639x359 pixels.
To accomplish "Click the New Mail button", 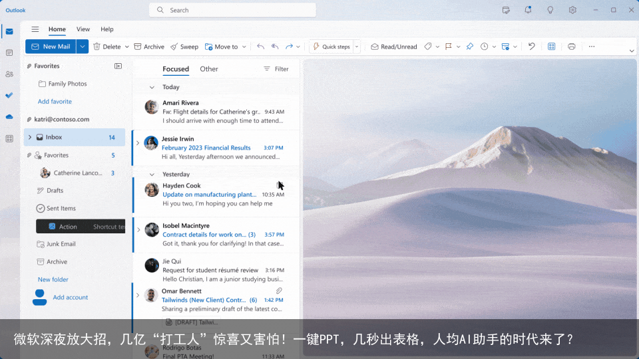I will coord(51,47).
